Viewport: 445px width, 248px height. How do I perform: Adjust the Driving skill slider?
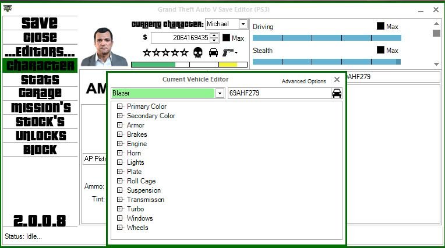(327, 38)
